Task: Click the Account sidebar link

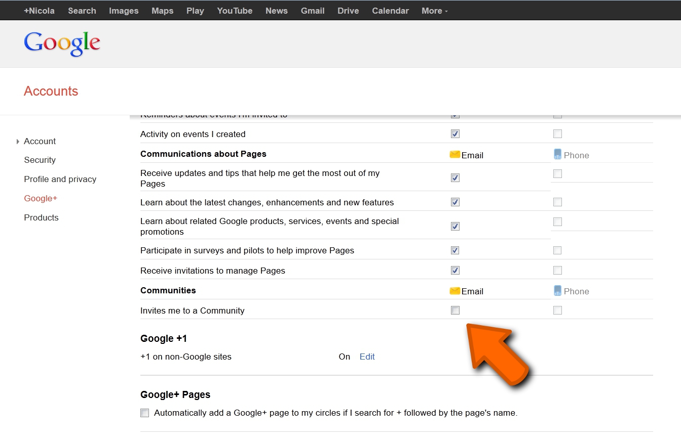Action: pyautogui.click(x=40, y=141)
